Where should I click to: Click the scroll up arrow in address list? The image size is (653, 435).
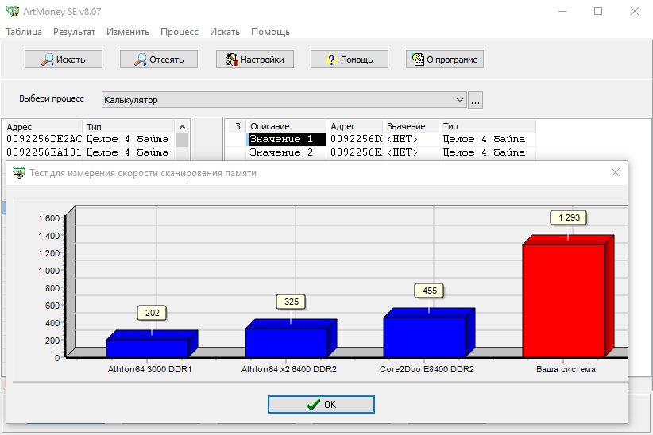click(182, 127)
